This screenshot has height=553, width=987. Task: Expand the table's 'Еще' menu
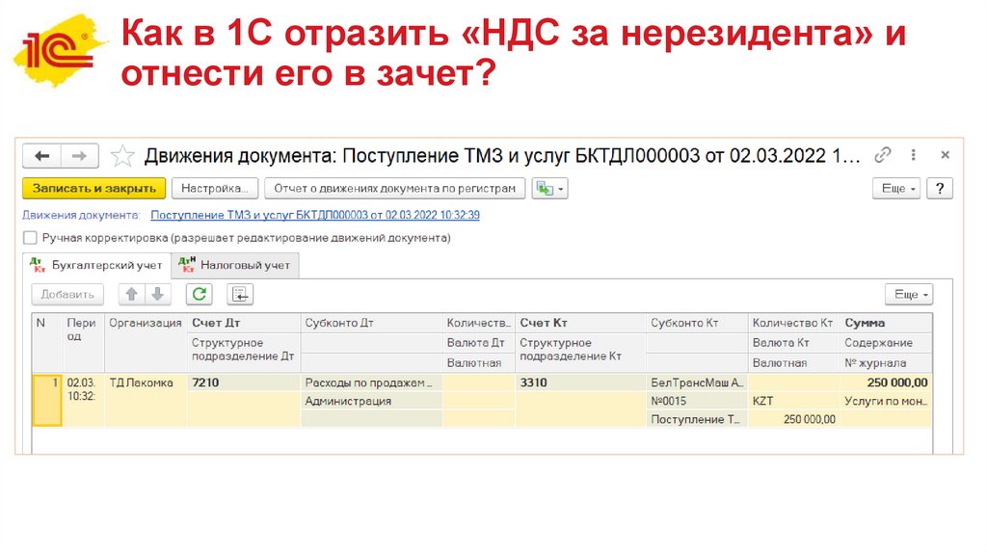(909, 295)
